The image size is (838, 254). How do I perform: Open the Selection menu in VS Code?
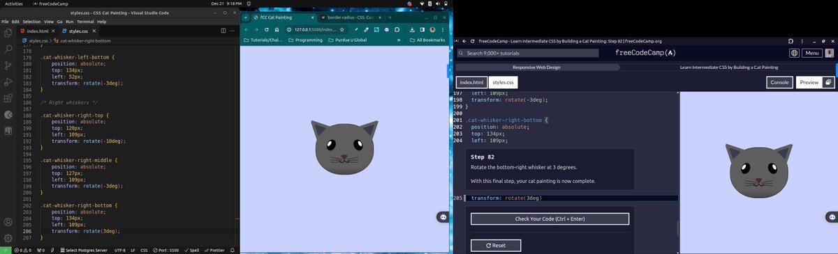tap(31, 22)
